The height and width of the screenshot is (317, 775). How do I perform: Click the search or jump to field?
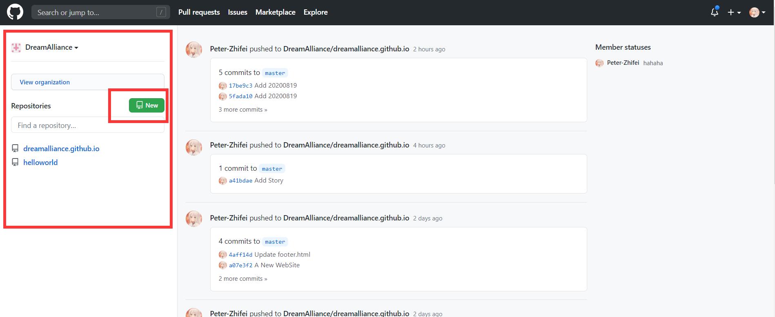click(100, 12)
